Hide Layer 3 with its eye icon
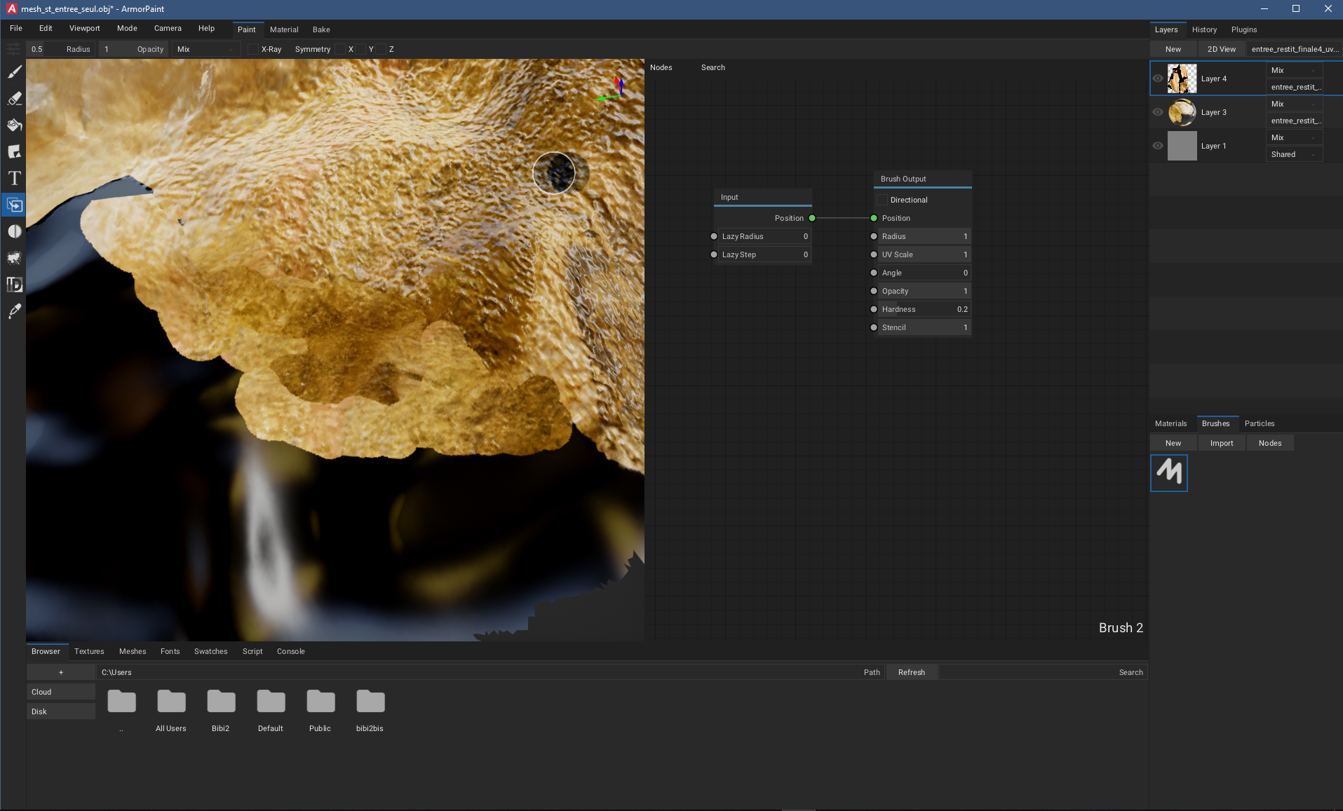Screen dimensions: 1343x811 pyautogui.click(x=1158, y=112)
